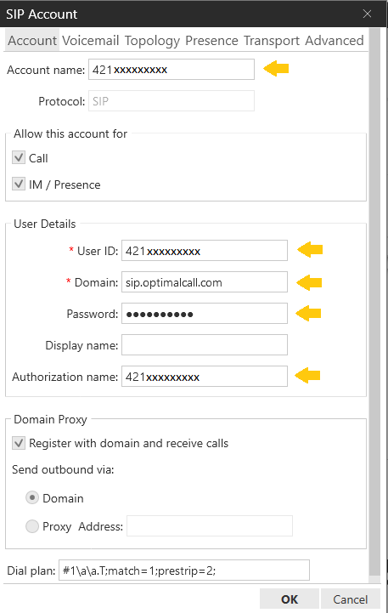Open the Topology tab
The width and height of the screenshot is (388, 613).
pos(152,40)
